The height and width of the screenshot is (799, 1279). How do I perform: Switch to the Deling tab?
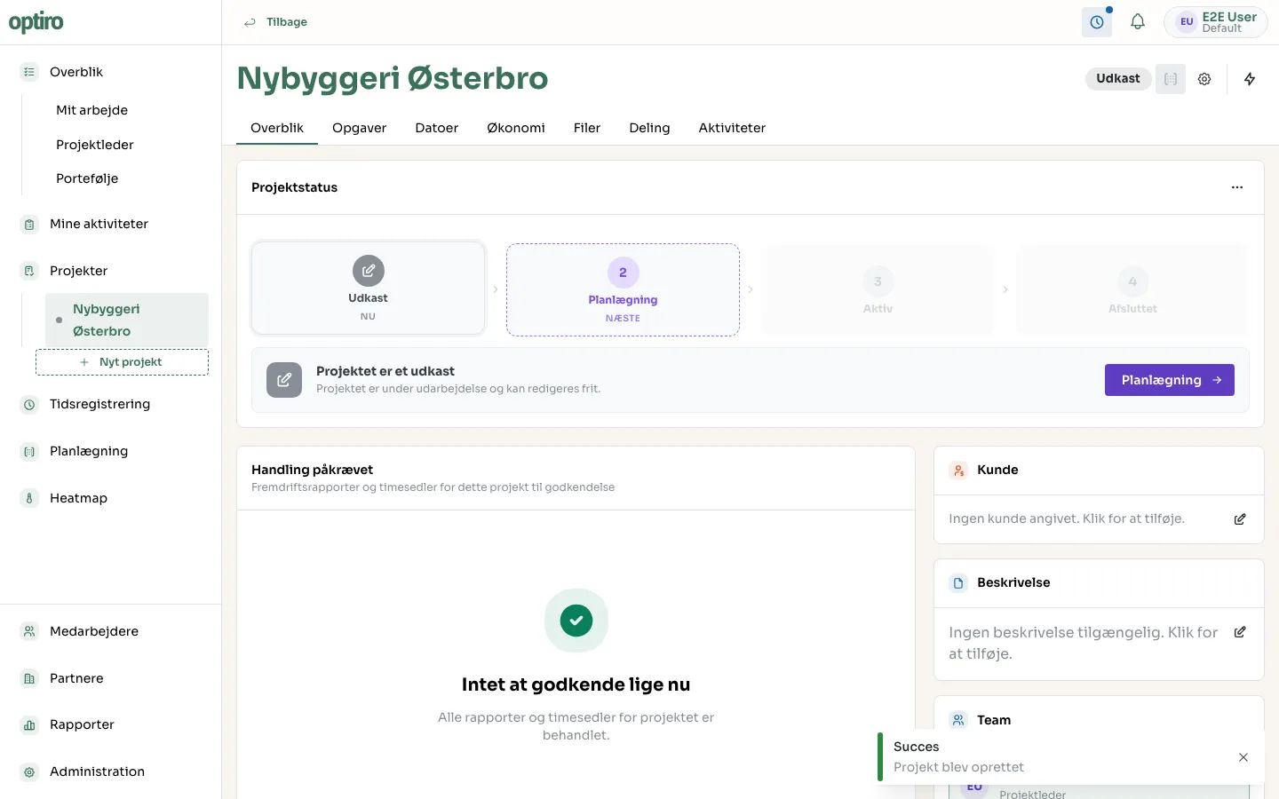tap(649, 128)
